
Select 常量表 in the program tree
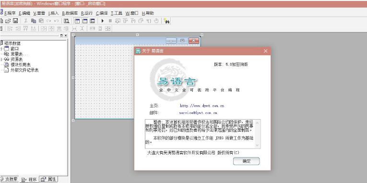19,54
